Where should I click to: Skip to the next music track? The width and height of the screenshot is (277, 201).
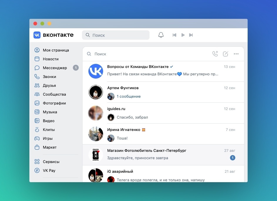[x=191, y=35]
